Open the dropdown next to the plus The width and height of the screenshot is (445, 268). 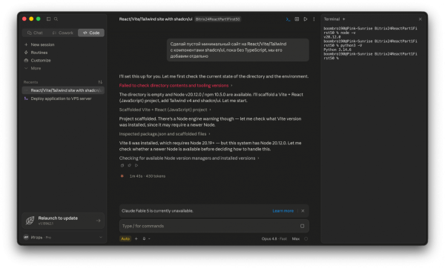coord(146,239)
